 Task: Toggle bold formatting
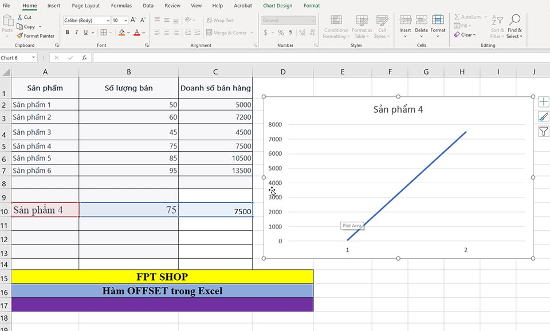[x=68, y=32]
